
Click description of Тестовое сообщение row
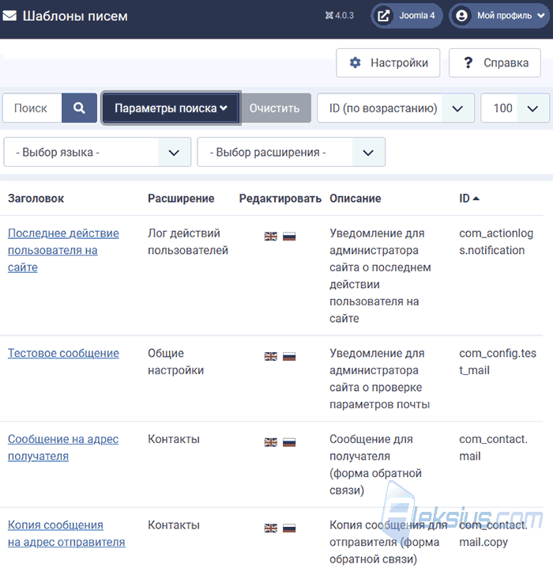tap(379, 379)
